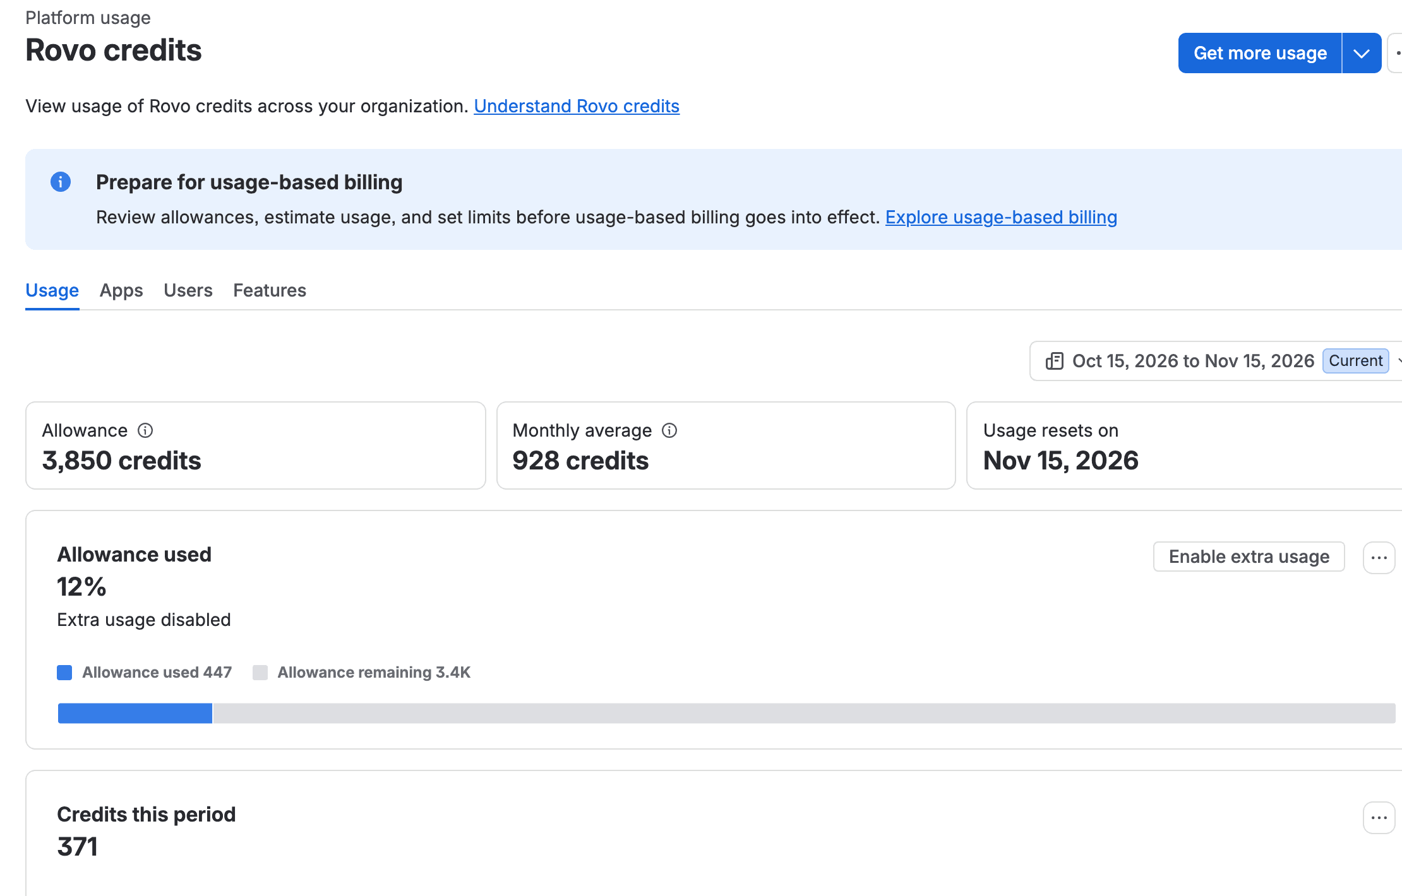Click the gray remaining portion of progress bar
Image resolution: width=1402 pixels, height=896 pixels.
coord(804,714)
